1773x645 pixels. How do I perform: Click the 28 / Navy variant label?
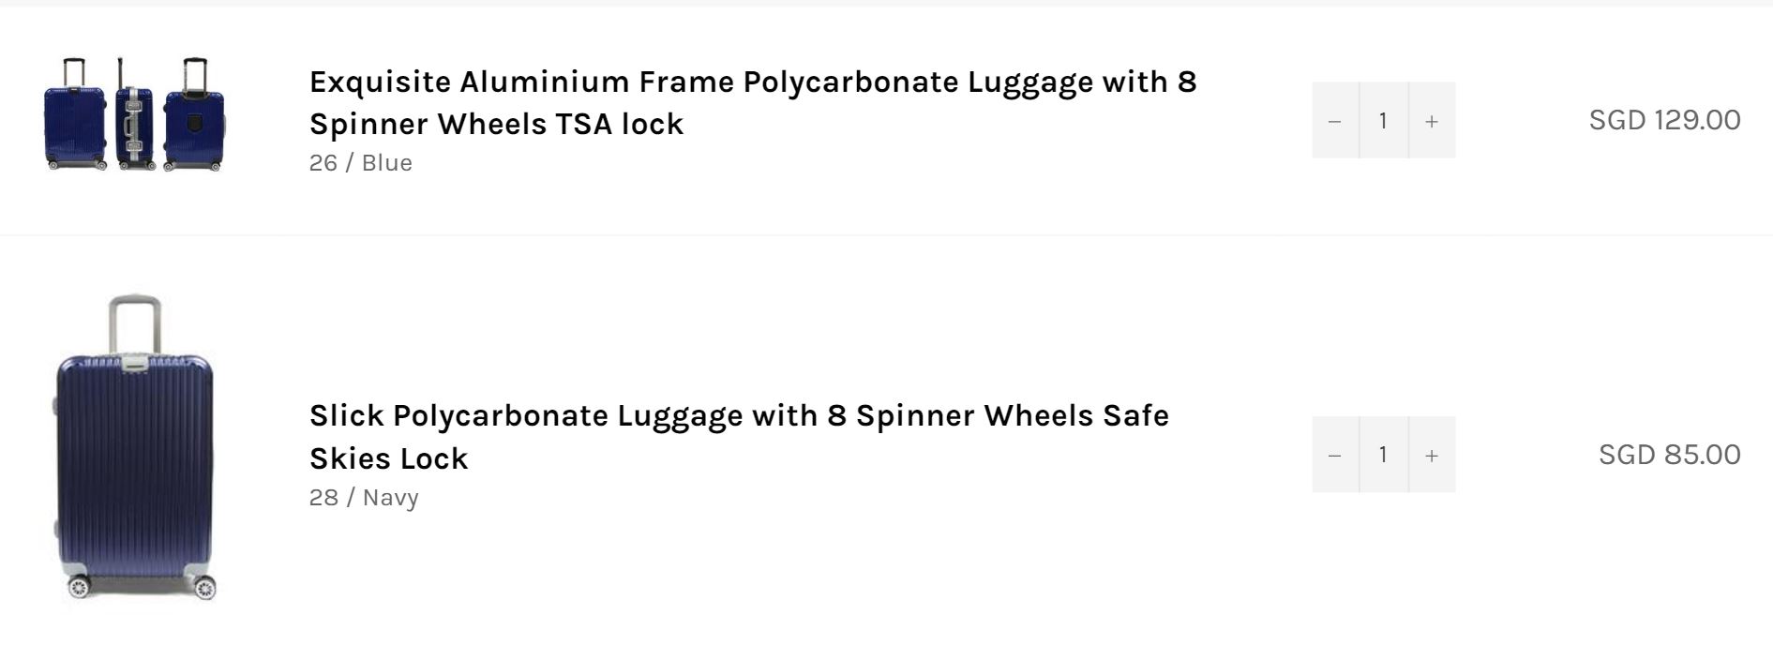click(364, 498)
